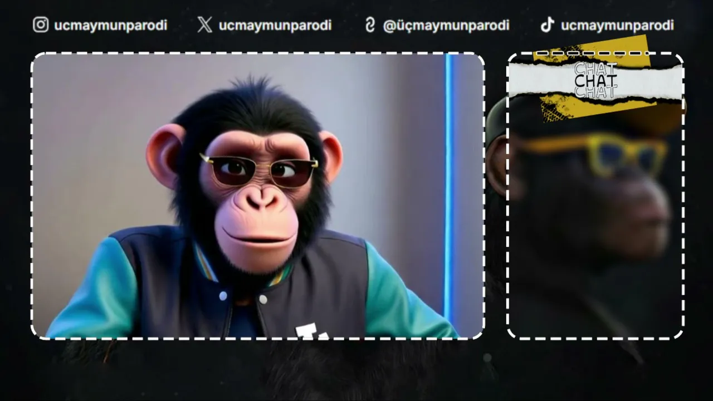Select the ucmaymunparodi handle beside Instagram logo

tap(110, 26)
